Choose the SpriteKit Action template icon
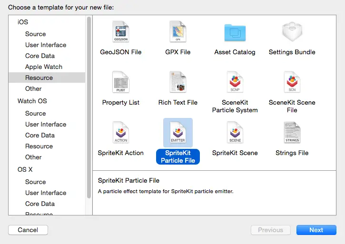The width and height of the screenshot is (345, 244). point(121,133)
